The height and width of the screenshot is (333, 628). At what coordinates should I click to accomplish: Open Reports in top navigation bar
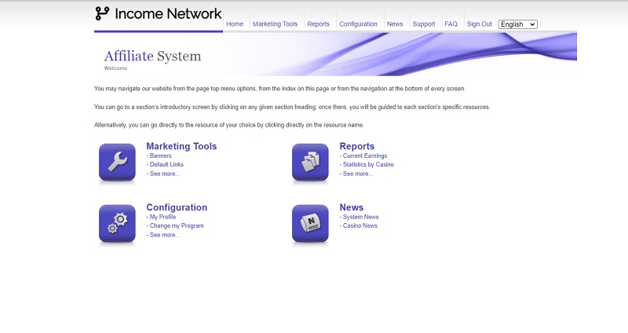click(x=319, y=24)
